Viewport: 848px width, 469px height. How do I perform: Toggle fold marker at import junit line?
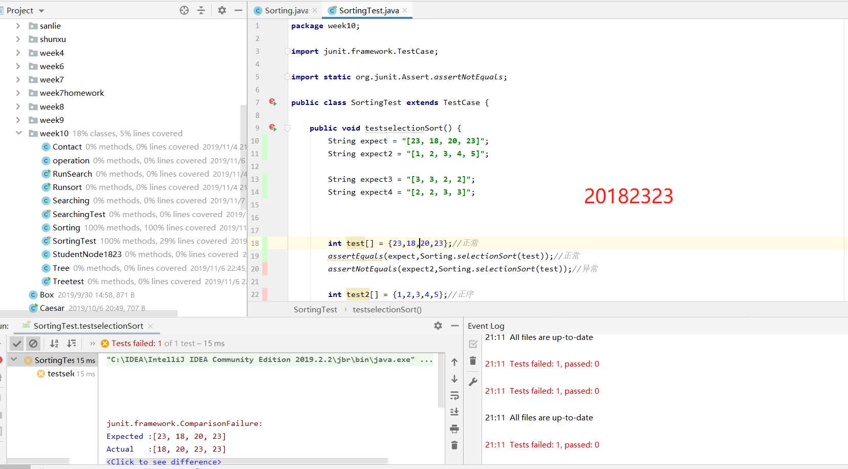coord(288,51)
